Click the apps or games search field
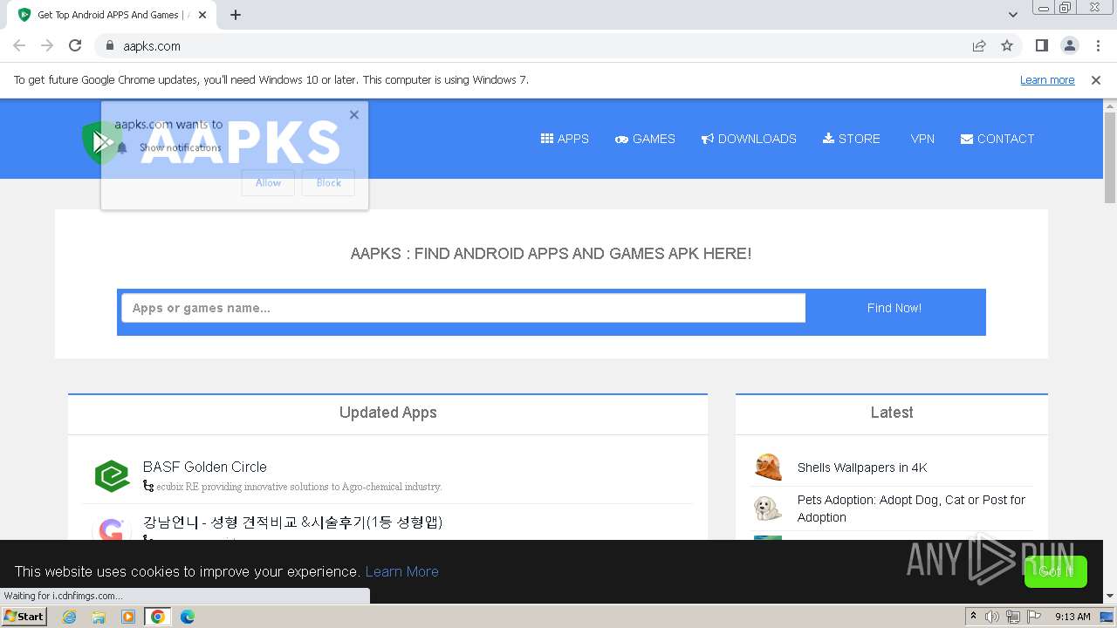 click(463, 308)
